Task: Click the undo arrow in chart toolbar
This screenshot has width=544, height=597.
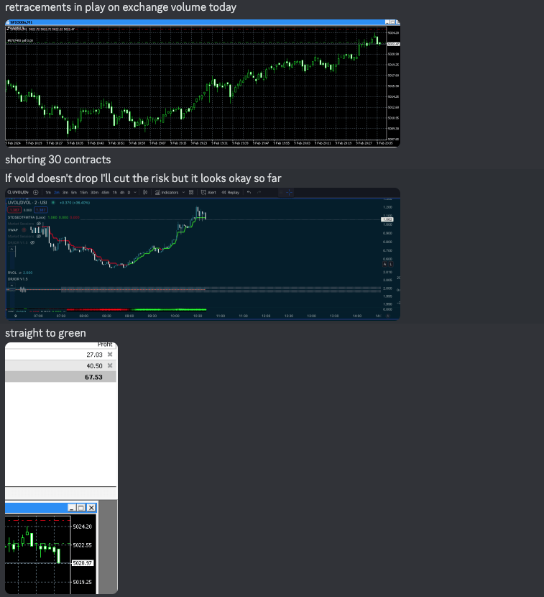Action: pyautogui.click(x=249, y=193)
